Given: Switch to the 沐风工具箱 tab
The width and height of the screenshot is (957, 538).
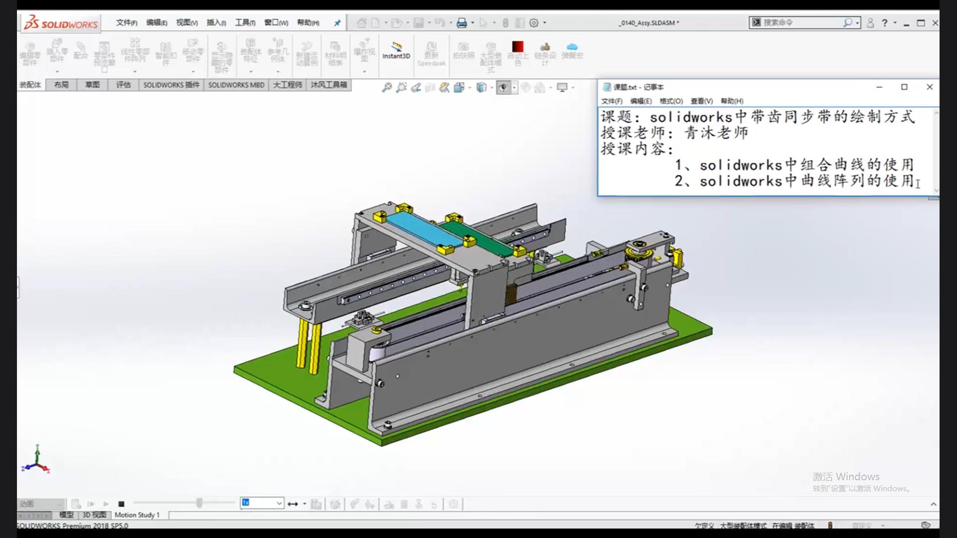Looking at the screenshot, I should 329,85.
